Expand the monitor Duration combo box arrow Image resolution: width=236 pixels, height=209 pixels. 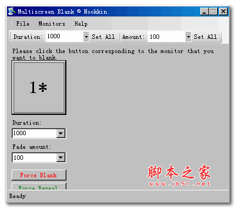click(x=61, y=133)
